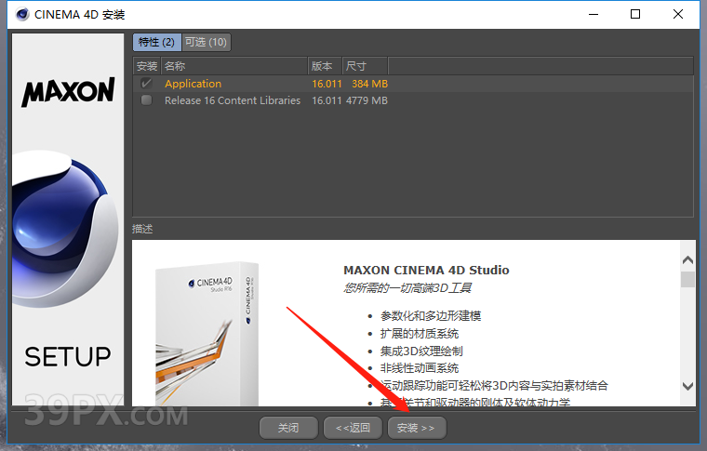Image resolution: width=707 pixels, height=451 pixels.
Task: Click the 扩展的材质系统 bullet text
Action: tap(420, 334)
